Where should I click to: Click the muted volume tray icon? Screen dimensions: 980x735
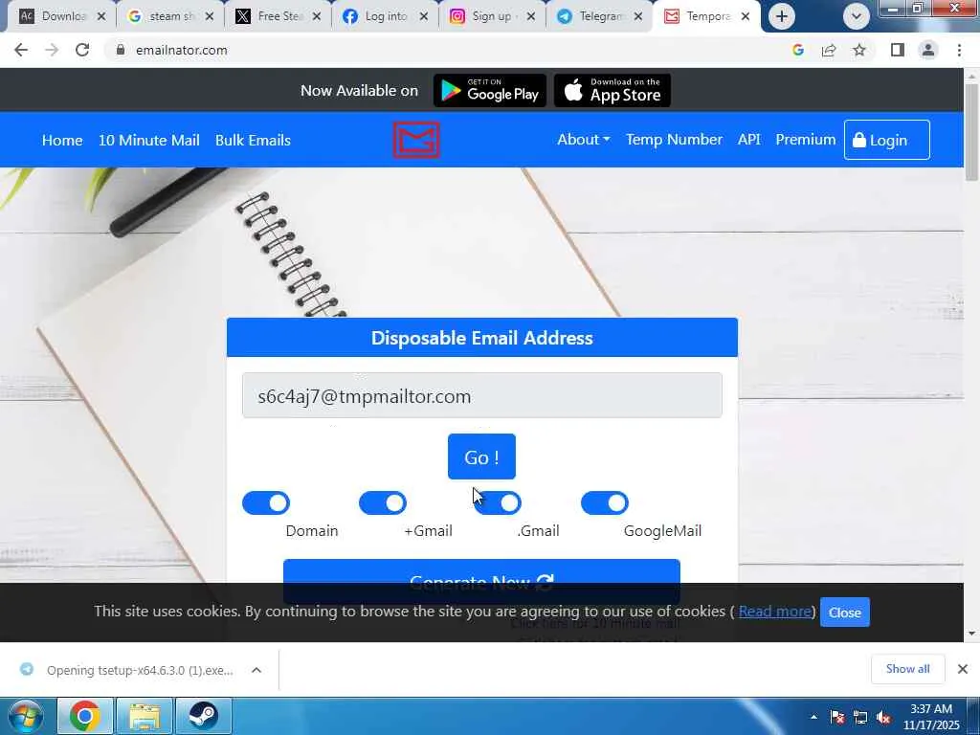pos(883,718)
